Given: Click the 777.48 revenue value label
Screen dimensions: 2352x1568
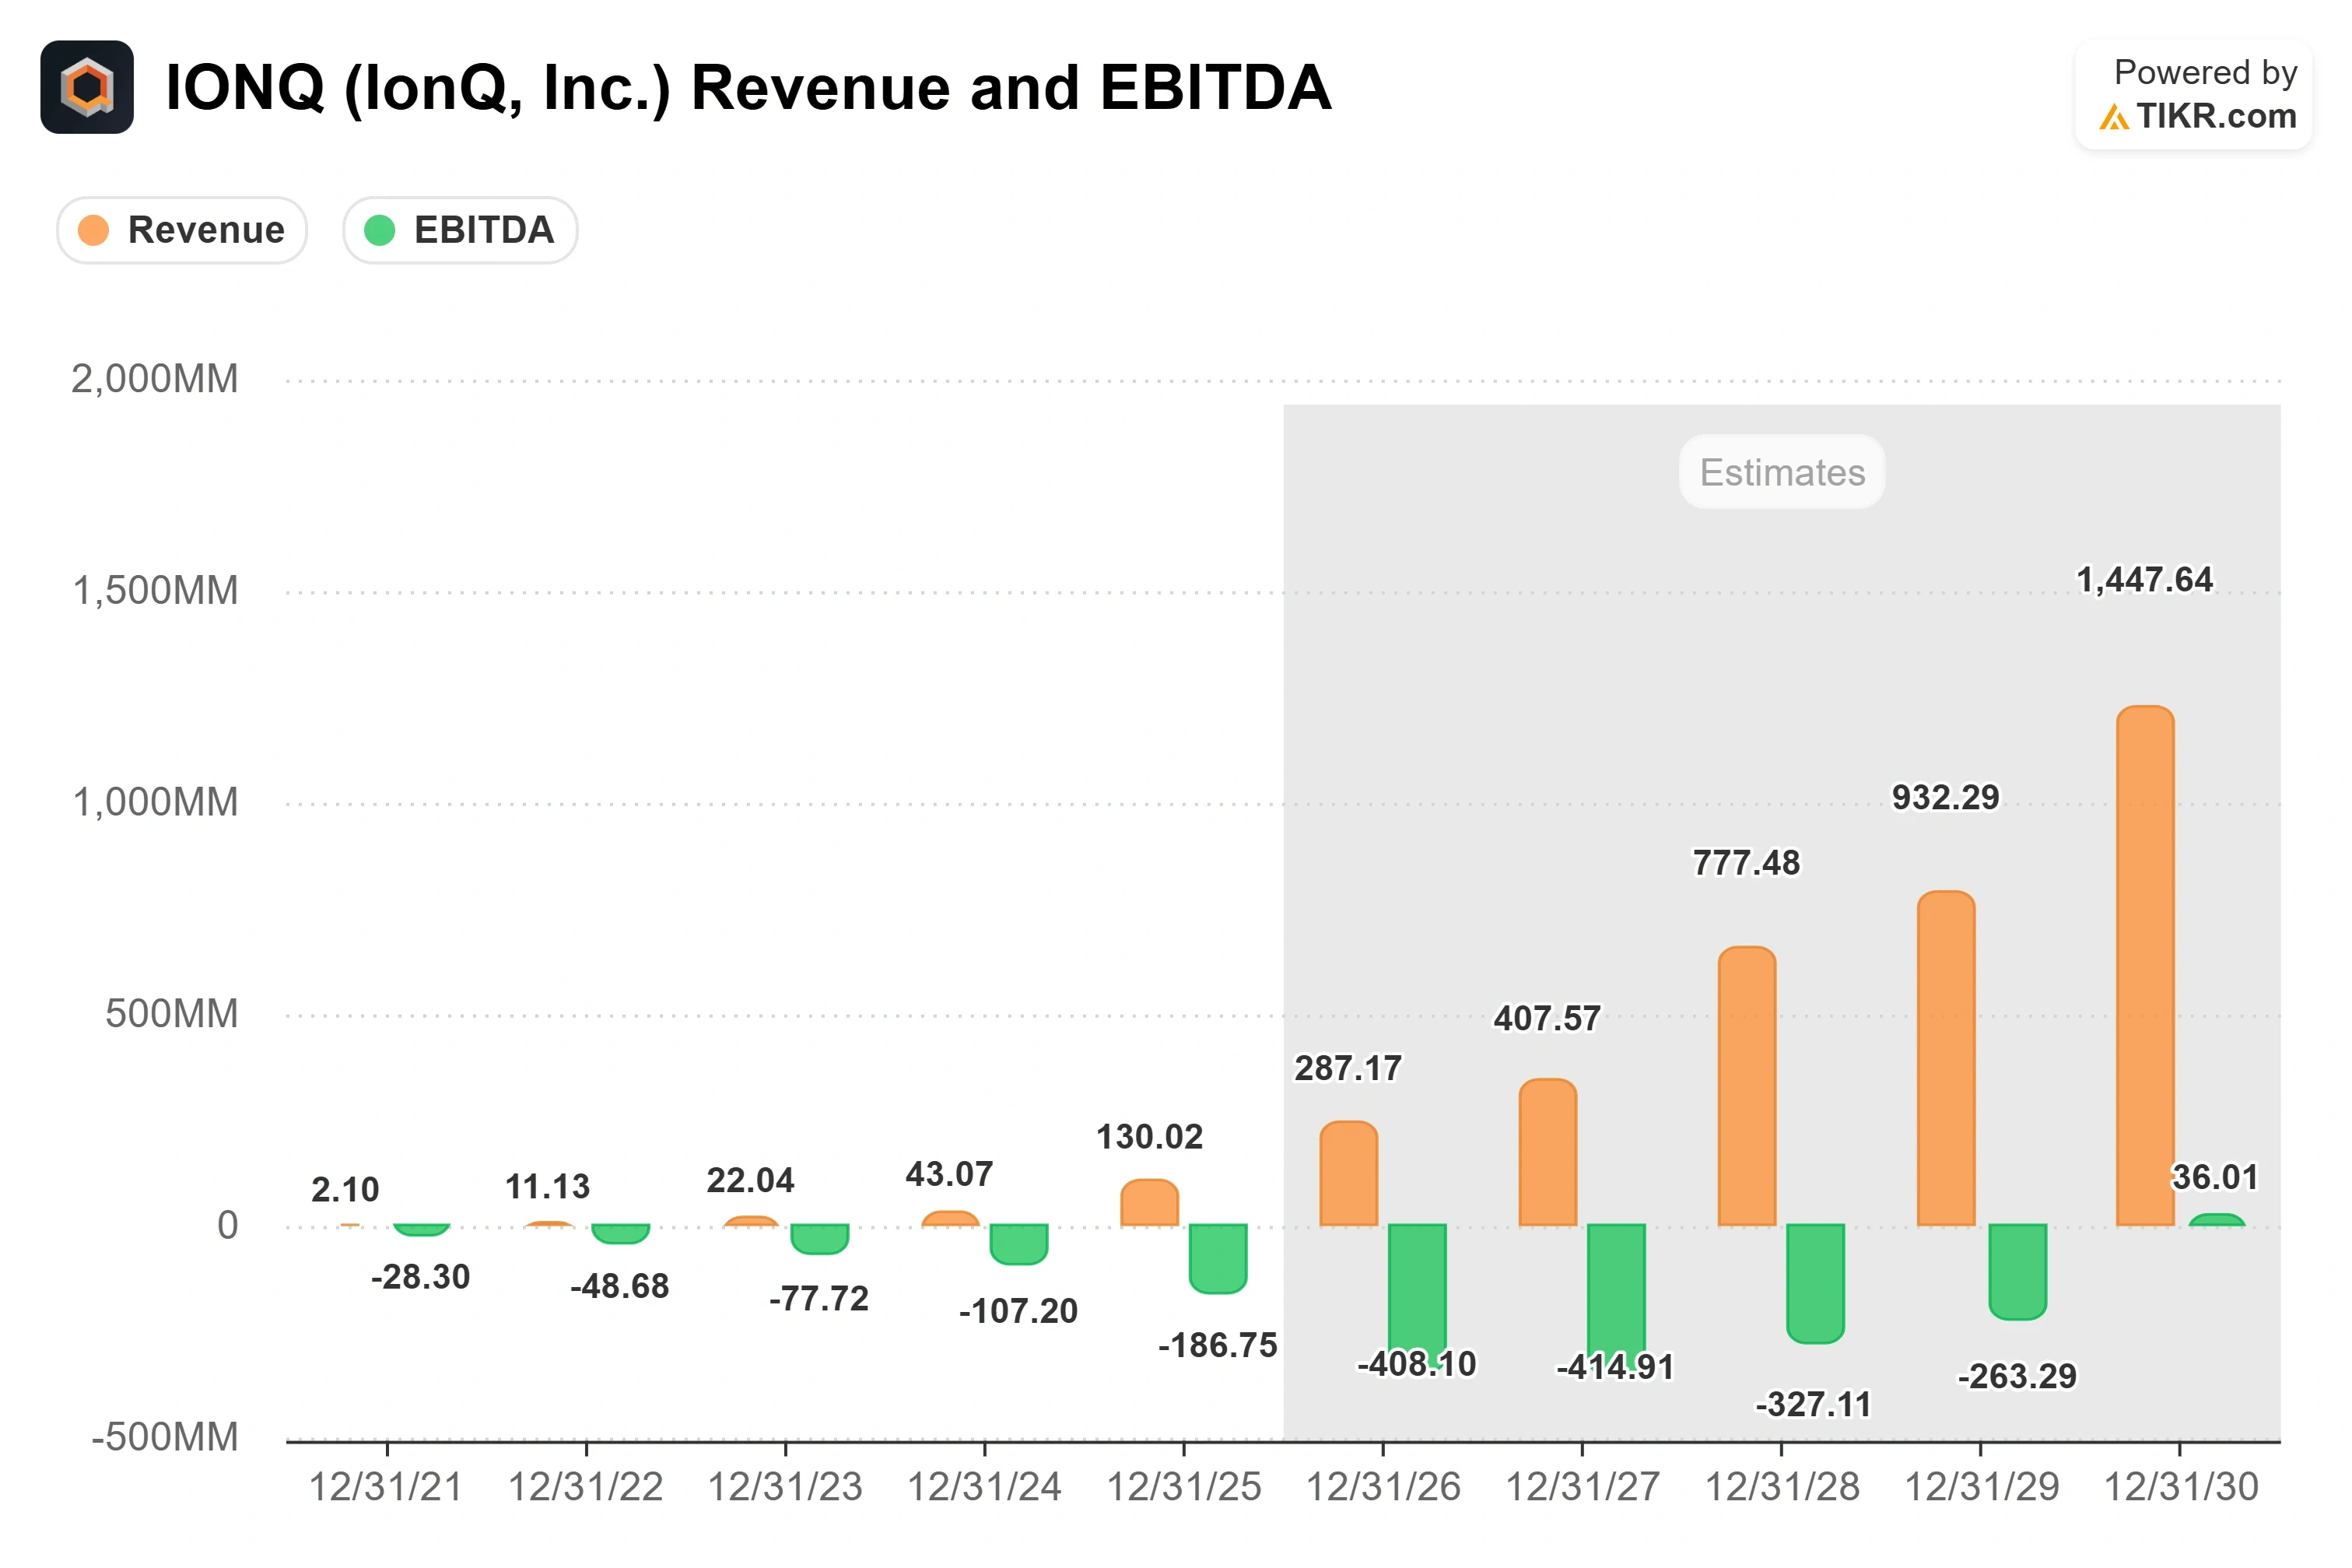Looking at the screenshot, I should pos(1746,863).
